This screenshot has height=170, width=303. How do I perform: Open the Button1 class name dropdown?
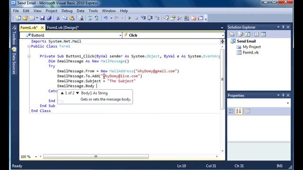coord(120,35)
